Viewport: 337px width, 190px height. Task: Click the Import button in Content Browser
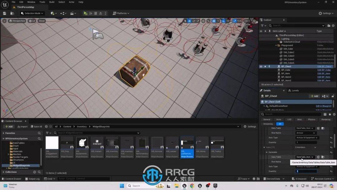(x=22, y=127)
